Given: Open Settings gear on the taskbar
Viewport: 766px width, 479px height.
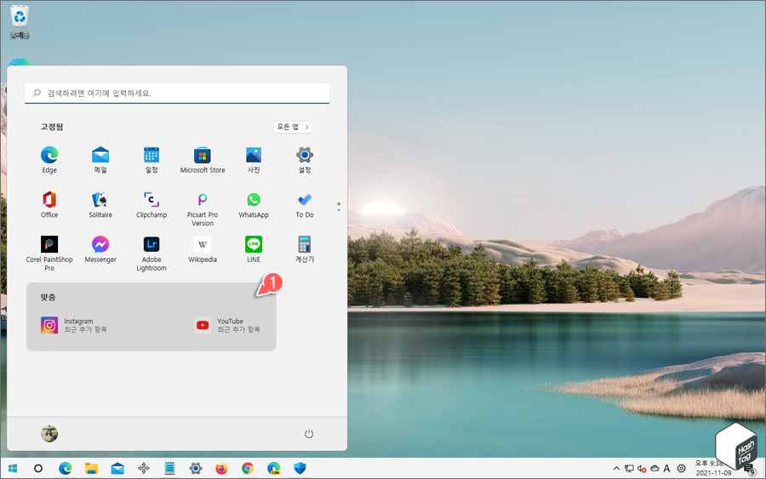Looking at the screenshot, I should [x=196, y=469].
